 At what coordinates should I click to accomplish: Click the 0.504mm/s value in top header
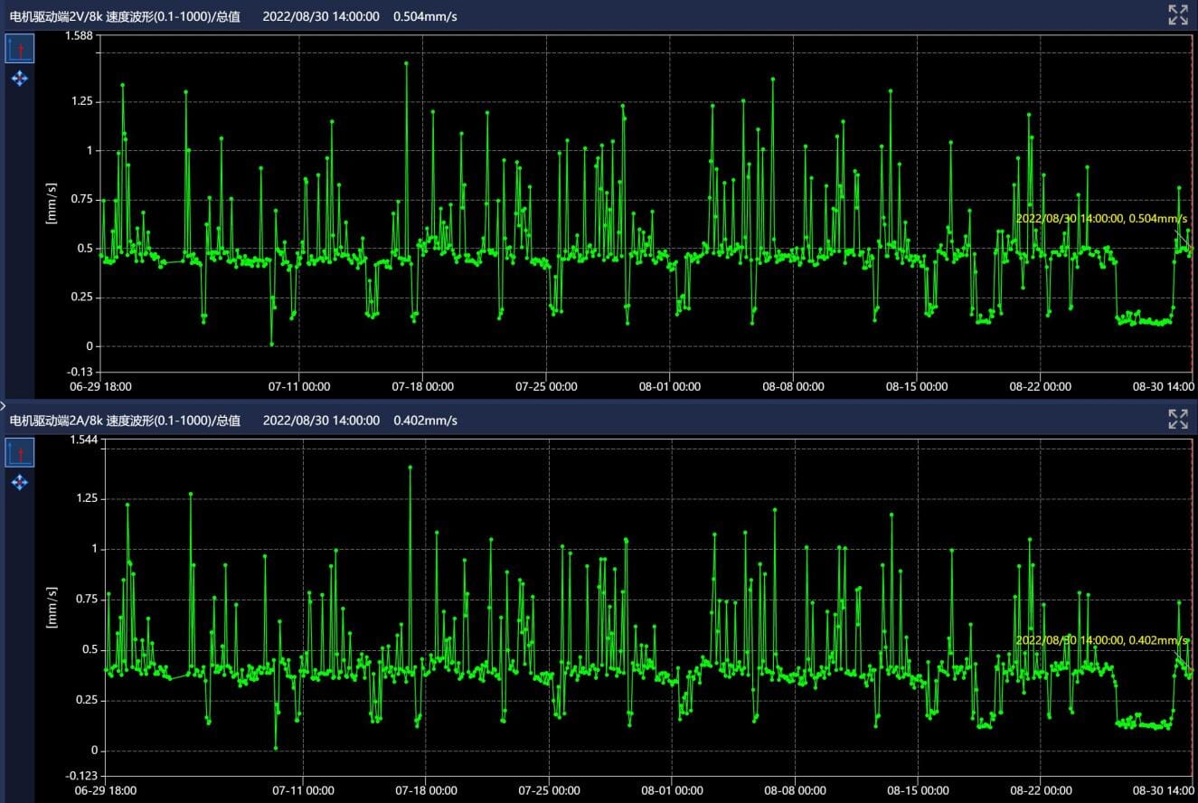click(425, 15)
